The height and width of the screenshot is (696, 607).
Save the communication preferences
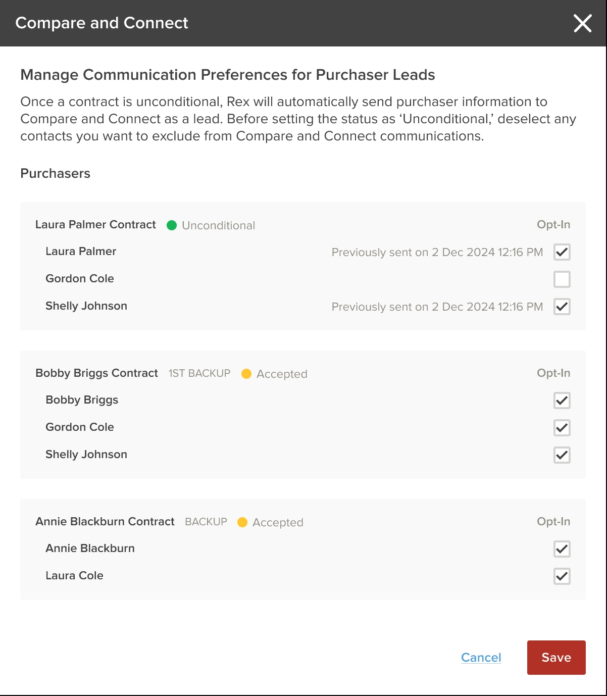pyautogui.click(x=557, y=658)
